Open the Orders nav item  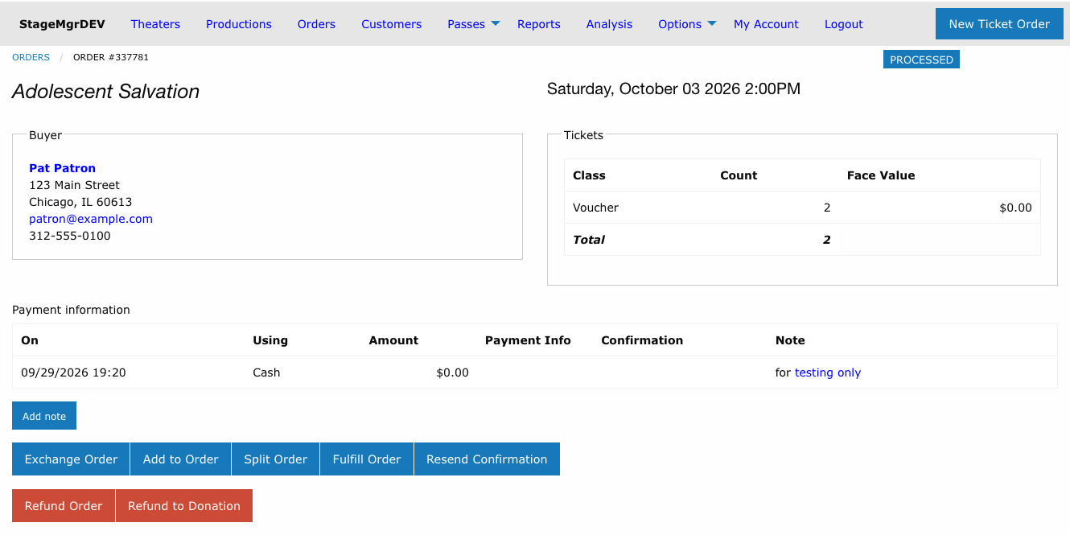(316, 24)
